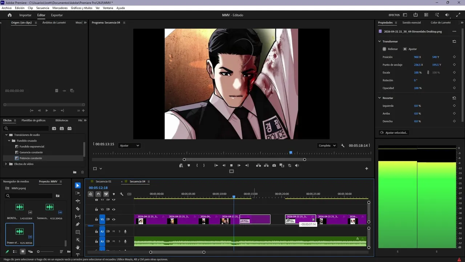Viewport: 465px width, 262px height.
Task: Collapse Fundido cruzado folder
Action: 9,141
